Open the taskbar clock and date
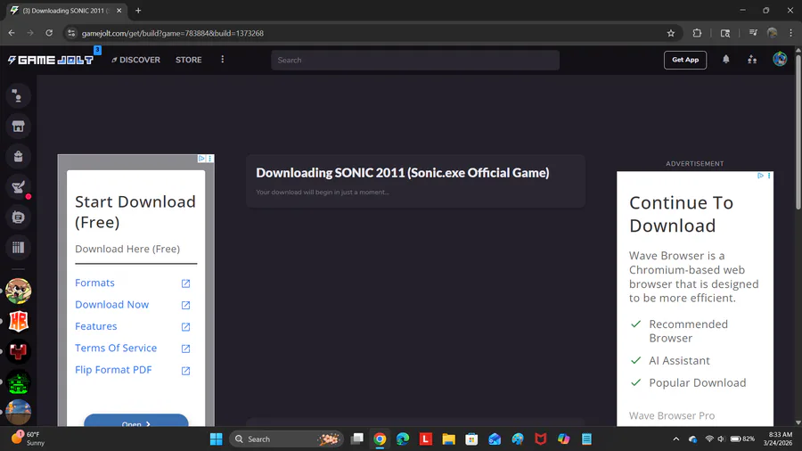The image size is (802, 451). point(777,439)
